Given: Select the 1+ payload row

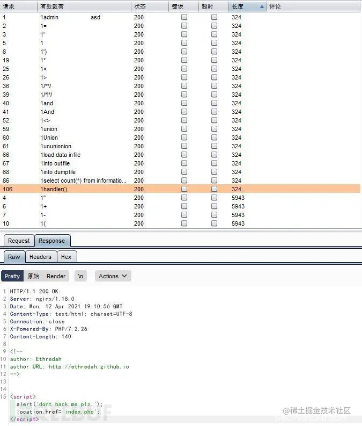Looking at the screenshot, I should 180,206.
